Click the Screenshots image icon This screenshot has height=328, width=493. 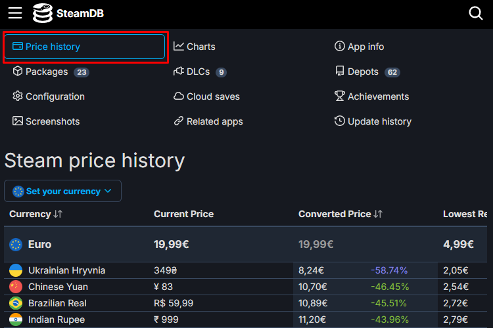coord(18,121)
